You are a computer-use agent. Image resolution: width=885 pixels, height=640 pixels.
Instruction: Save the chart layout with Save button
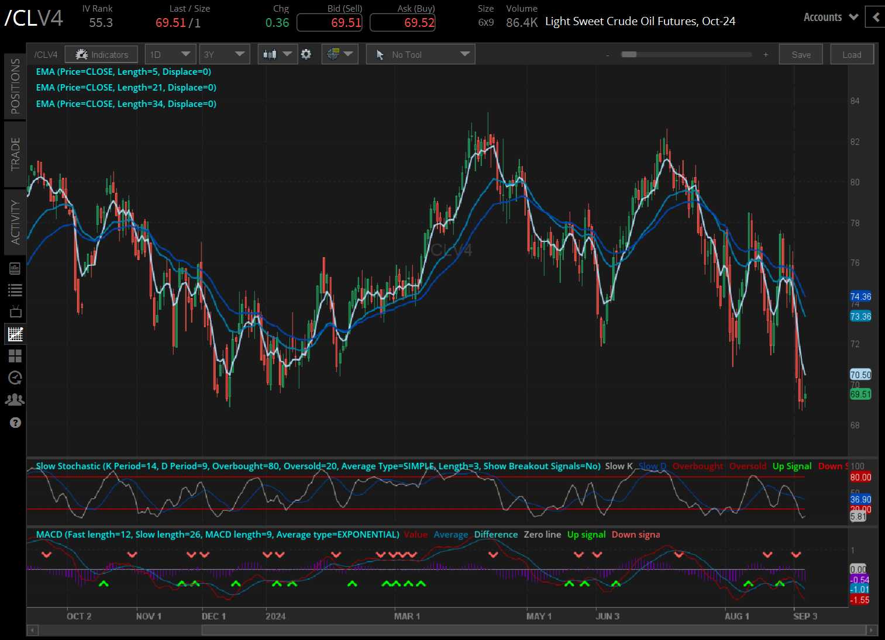tap(801, 54)
